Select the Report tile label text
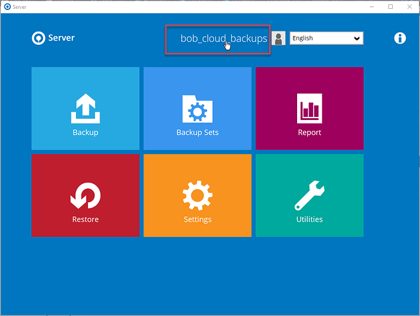This screenshot has height=316, width=420. coord(309,133)
